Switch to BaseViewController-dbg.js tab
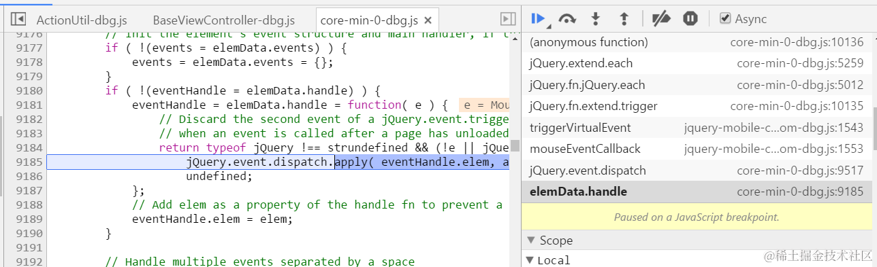This screenshot has width=877, height=267. (225, 20)
